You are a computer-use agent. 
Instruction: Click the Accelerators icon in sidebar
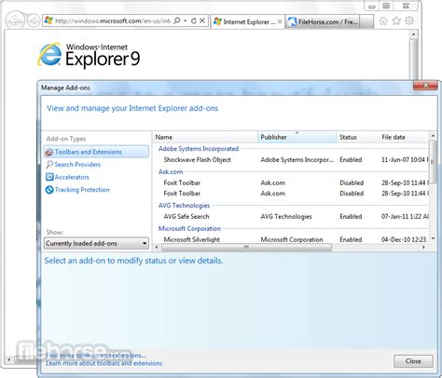coord(49,177)
